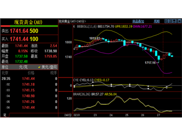The height and width of the screenshot is (136, 182).
Task: Click the full-window chart icon
Action: click(x=179, y=21)
